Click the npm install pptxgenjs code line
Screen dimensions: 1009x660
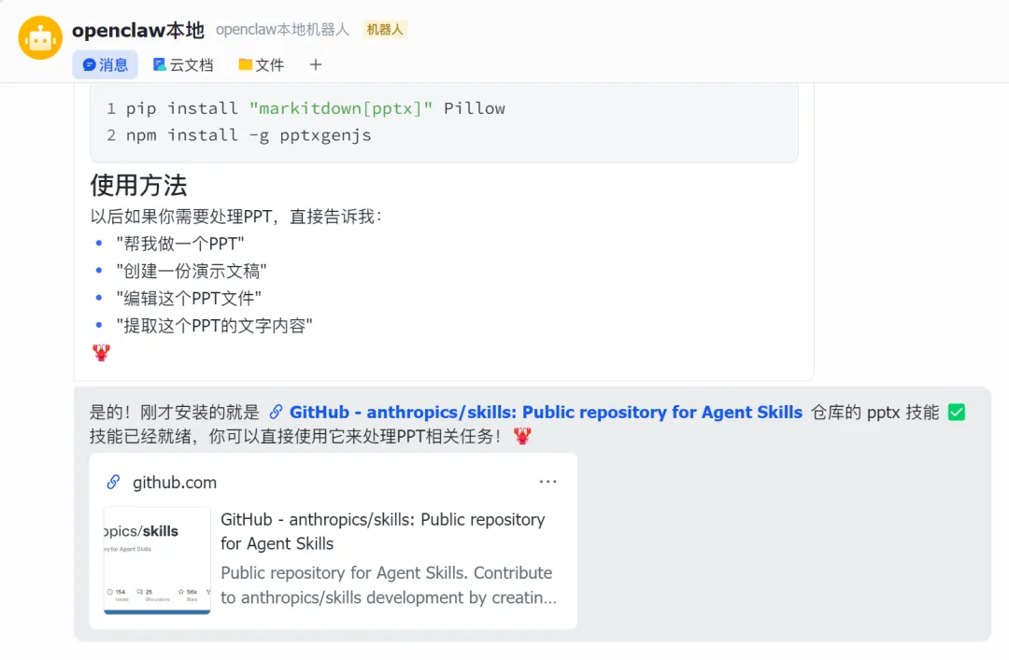249,135
